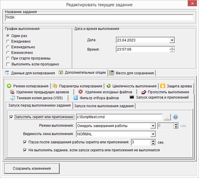The width and height of the screenshot is (199, 178).
Task: Toggle Не выполнять задание, если запуск не выполнился
Action: click(x=25, y=150)
